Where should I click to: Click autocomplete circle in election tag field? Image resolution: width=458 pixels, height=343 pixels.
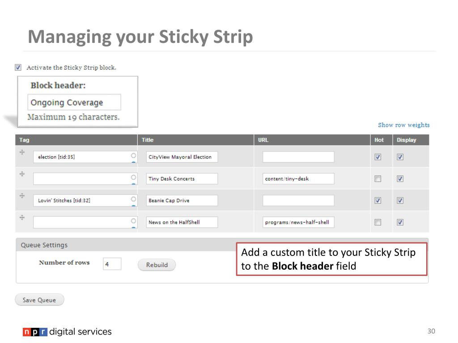tap(133, 155)
